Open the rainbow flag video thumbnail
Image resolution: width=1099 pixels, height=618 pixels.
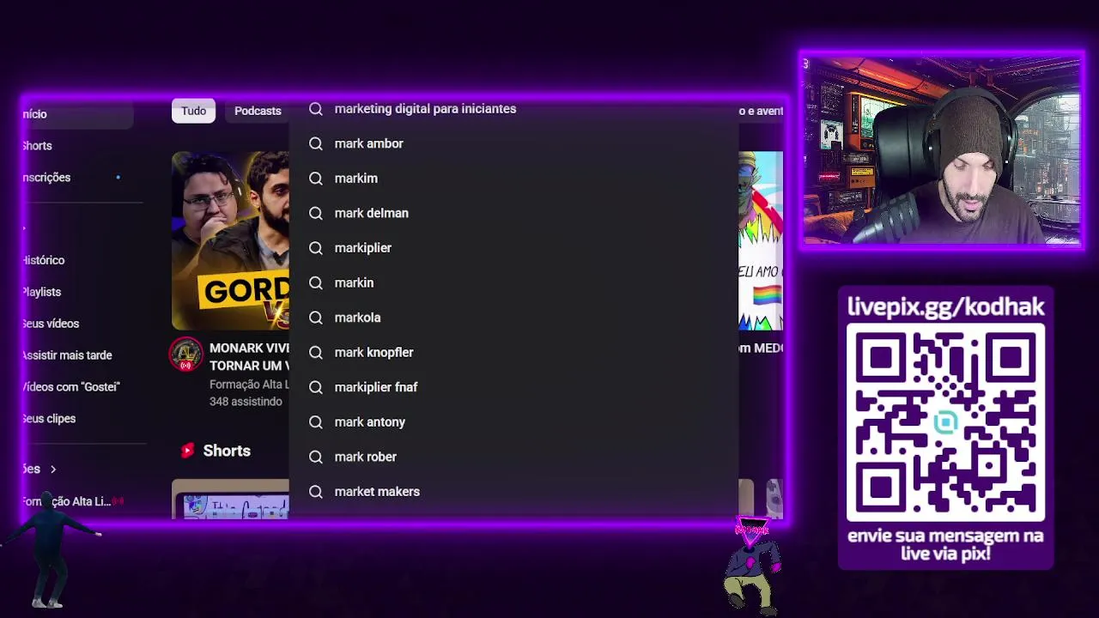tap(761, 241)
